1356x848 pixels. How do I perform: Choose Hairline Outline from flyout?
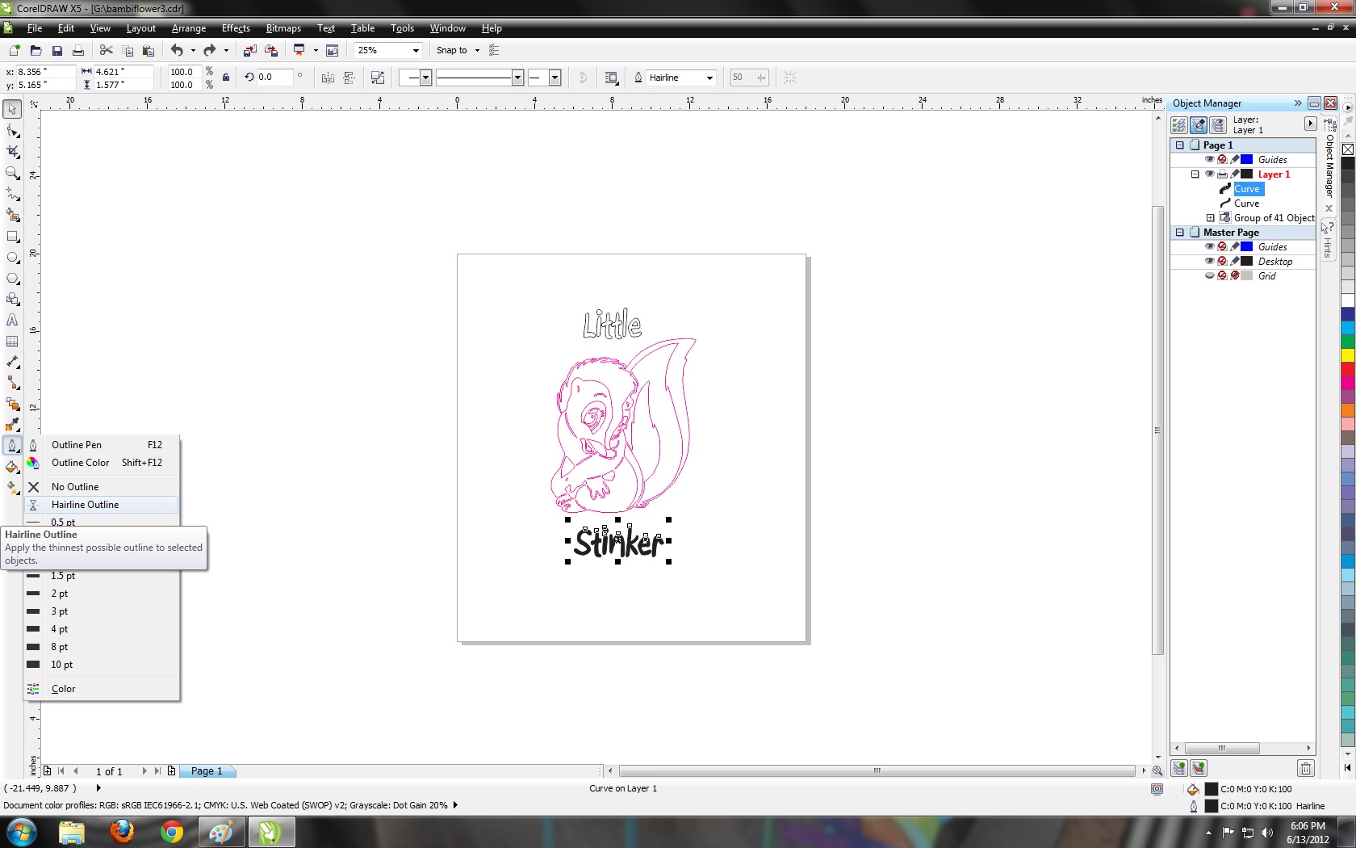[x=102, y=505]
